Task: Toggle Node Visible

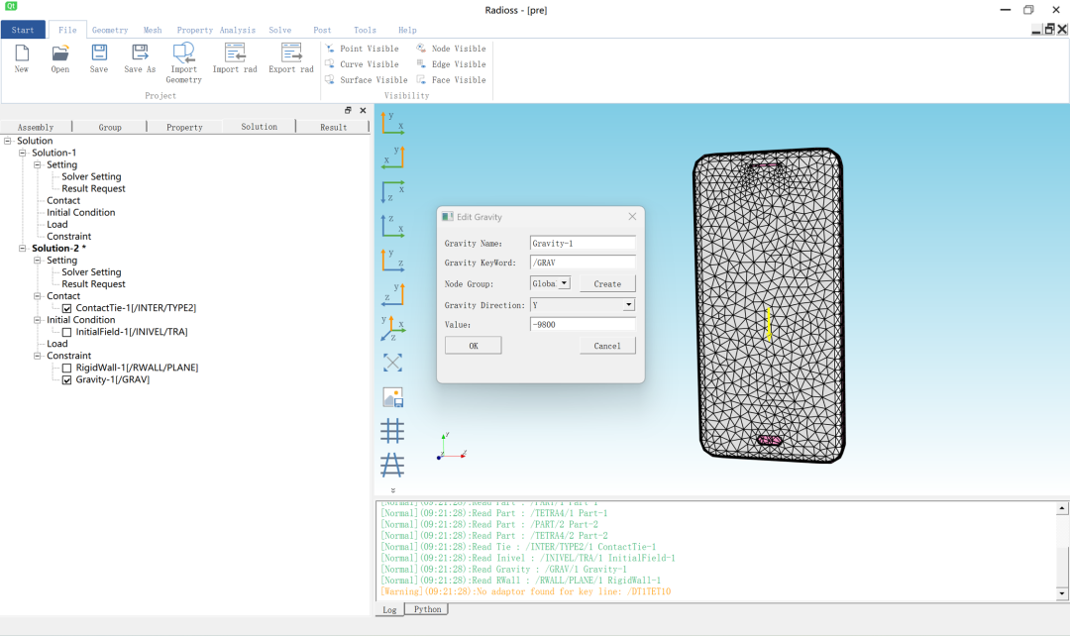Action: (451, 49)
